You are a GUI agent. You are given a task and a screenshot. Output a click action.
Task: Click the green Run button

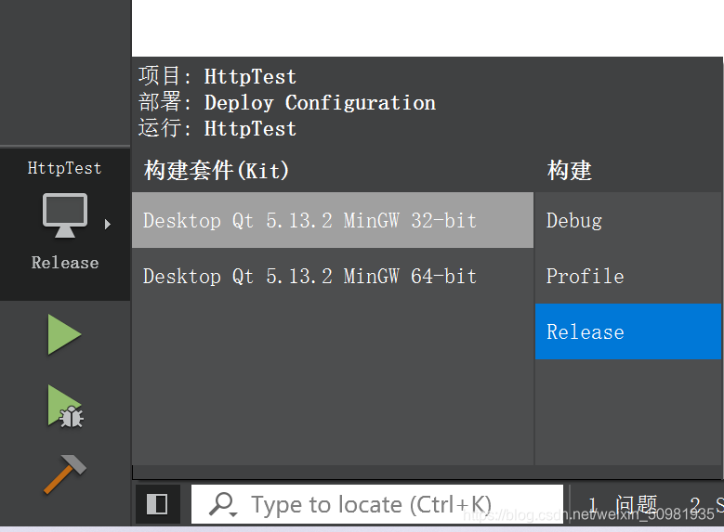(x=64, y=334)
